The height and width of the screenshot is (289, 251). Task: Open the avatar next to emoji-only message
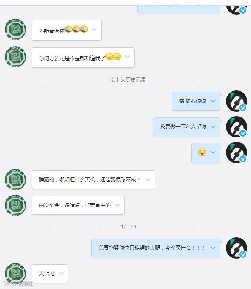tap(236, 152)
